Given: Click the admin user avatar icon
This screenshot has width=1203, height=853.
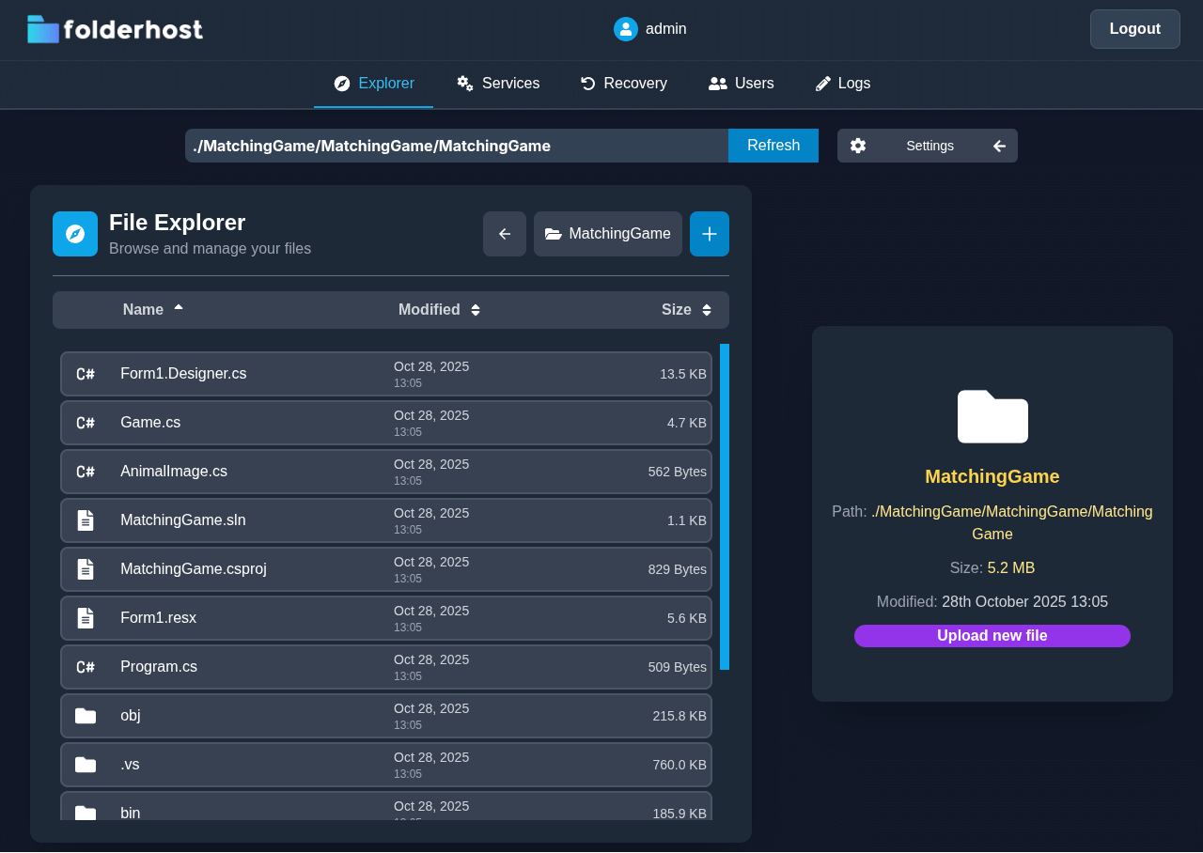Looking at the screenshot, I should (626, 29).
